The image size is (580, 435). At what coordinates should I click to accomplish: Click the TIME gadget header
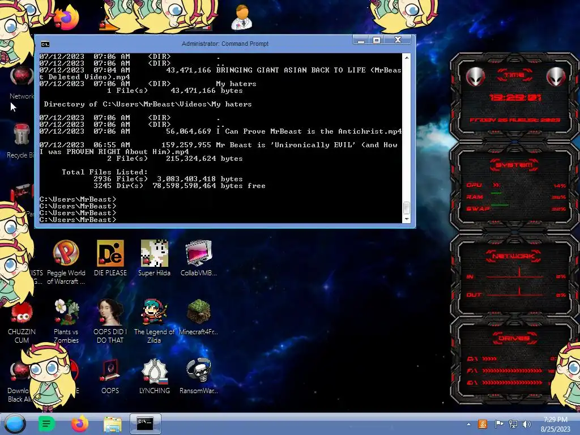click(514, 75)
